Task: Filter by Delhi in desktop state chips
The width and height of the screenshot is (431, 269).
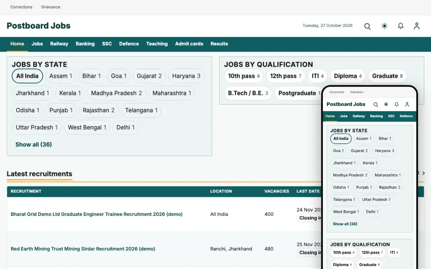Action: (x=125, y=128)
